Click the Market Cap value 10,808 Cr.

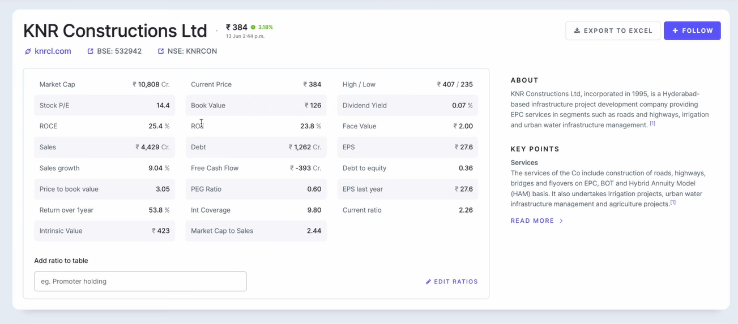[151, 84]
